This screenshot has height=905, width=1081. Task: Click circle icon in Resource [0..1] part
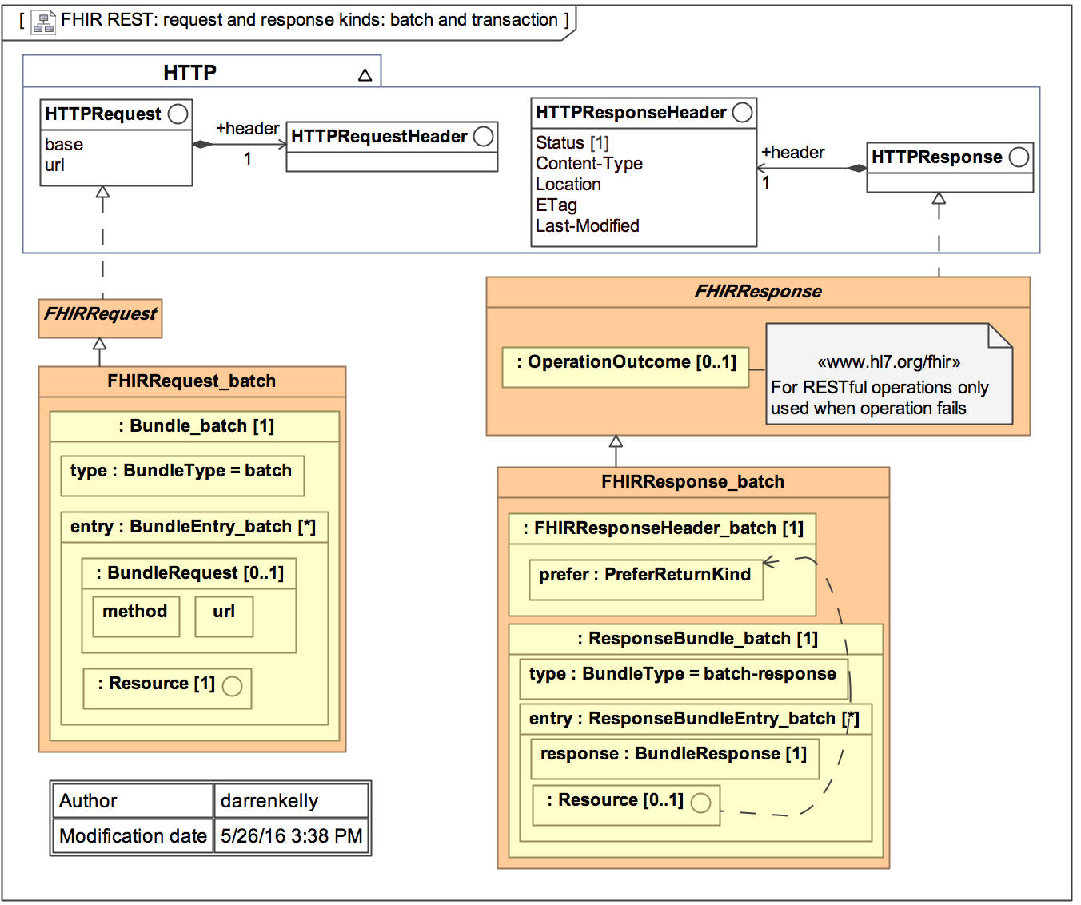[700, 803]
